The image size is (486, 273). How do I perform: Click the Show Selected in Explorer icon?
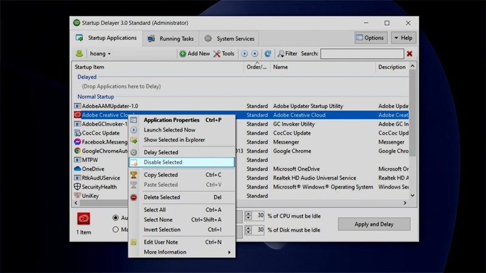pyautogui.click(x=134, y=140)
